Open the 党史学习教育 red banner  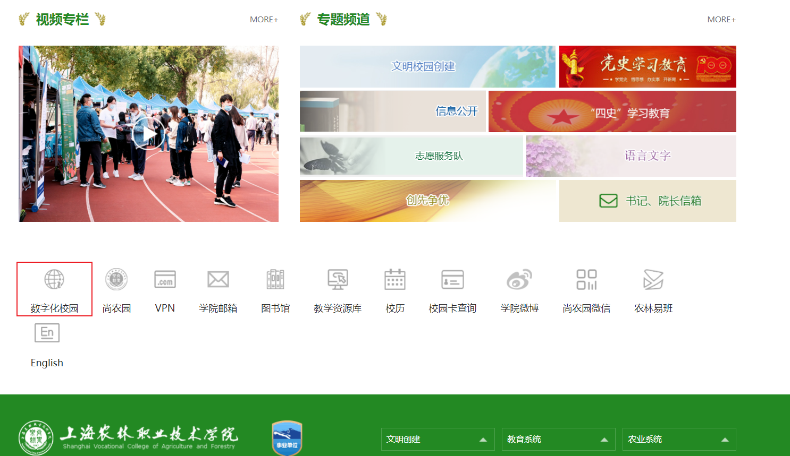tap(648, 66)
